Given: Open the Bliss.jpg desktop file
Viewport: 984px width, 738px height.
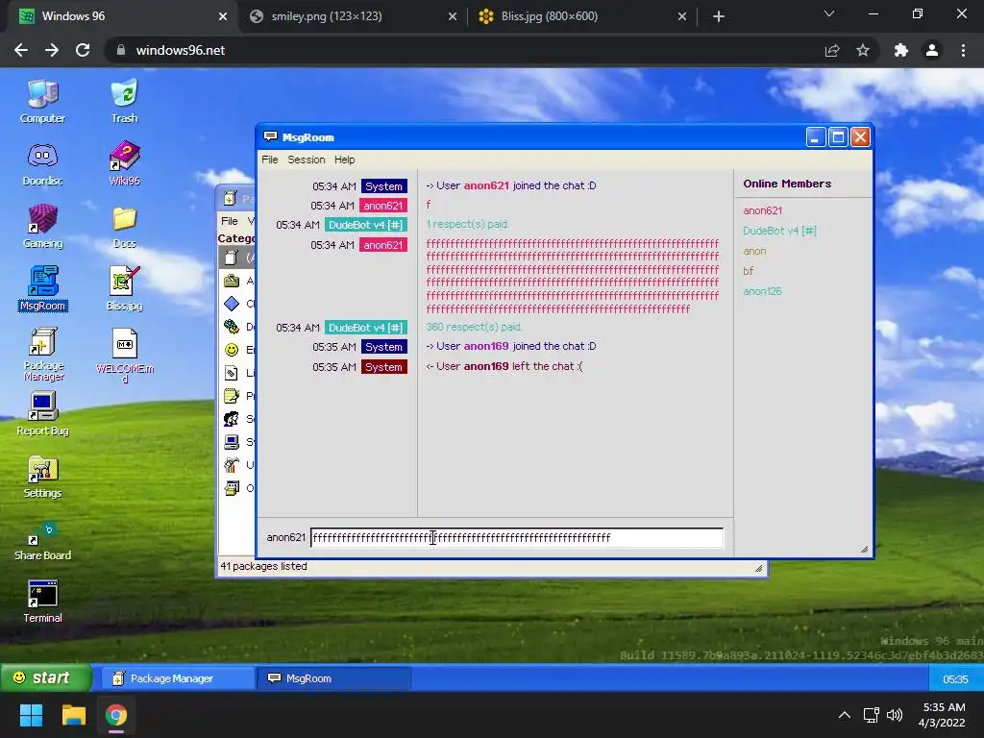Looking at the screenshot, I should pos(124,288).
